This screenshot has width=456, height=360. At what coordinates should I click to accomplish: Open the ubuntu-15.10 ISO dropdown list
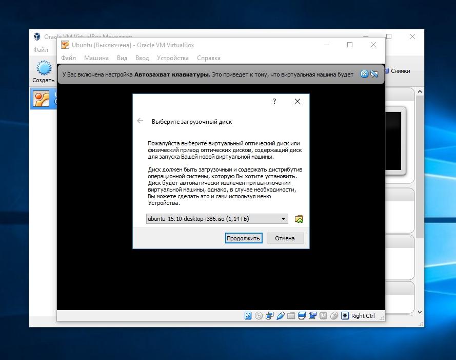click(x=217, y=219)
